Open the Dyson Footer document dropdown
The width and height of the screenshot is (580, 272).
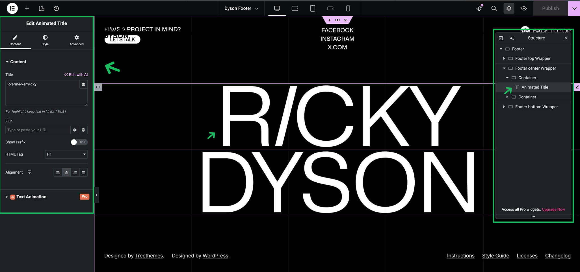click(241, 8)
